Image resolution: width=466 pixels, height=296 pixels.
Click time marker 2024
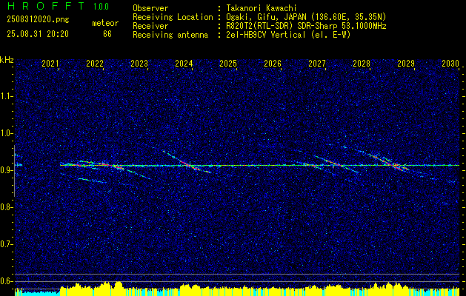click(x=184, y=63)
